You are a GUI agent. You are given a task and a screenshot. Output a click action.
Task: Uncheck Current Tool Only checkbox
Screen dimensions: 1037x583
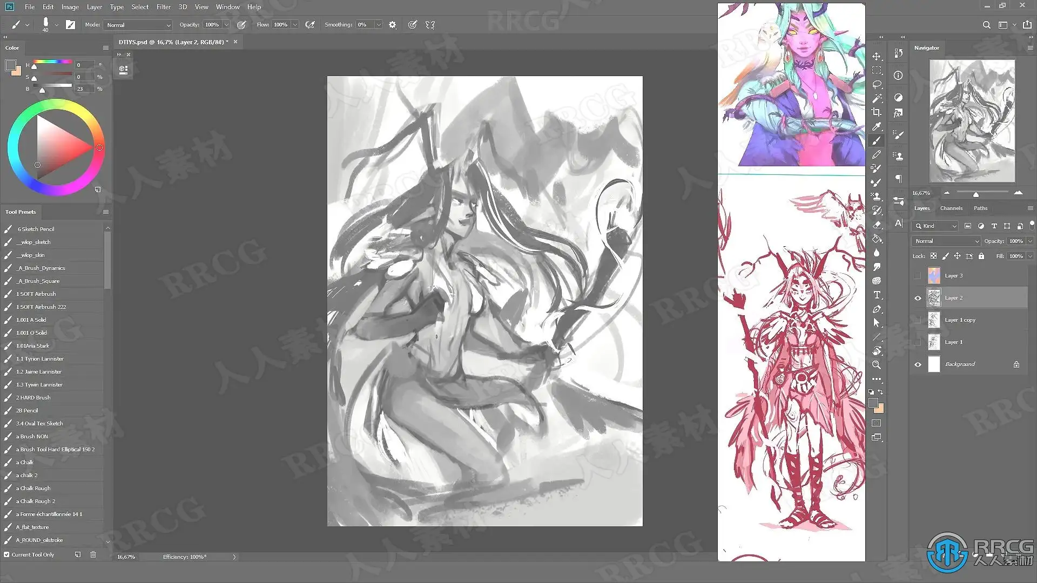pyautogui.click(x=6, y=554)
